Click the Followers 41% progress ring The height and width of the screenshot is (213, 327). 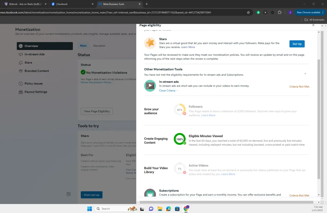point(180,110)
